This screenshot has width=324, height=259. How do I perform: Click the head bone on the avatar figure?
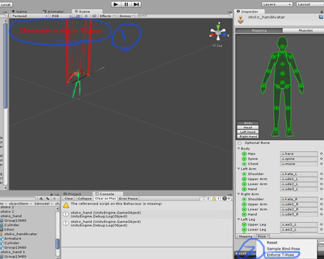(282, 47)
